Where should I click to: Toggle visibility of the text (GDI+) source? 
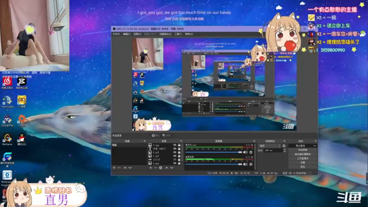pyautogui.click(x=175, y=149)
